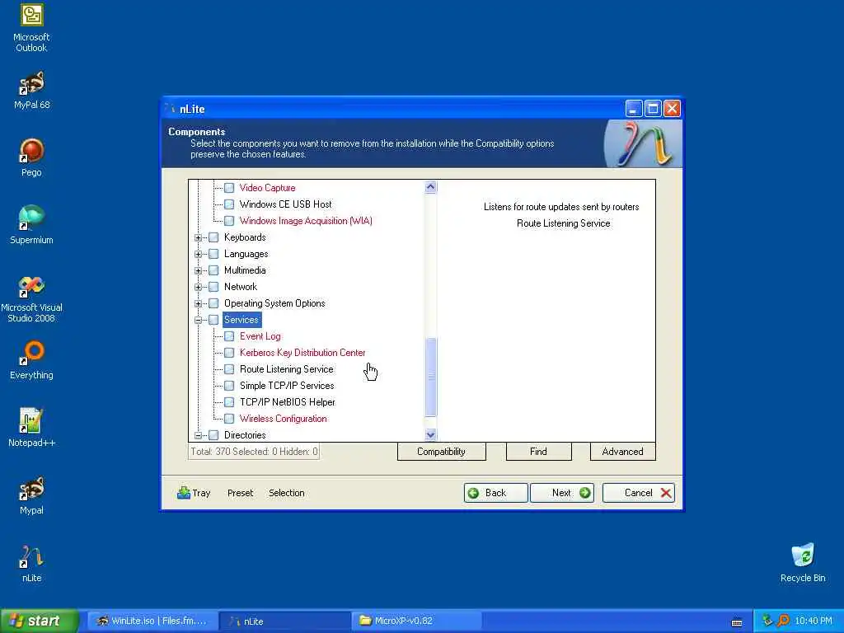Go Back to previous nLite page
This screenshot has height=633, width=844.
coord(495,493)
